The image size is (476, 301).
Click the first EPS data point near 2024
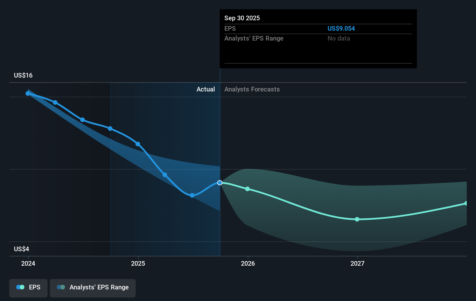[28, 93]
